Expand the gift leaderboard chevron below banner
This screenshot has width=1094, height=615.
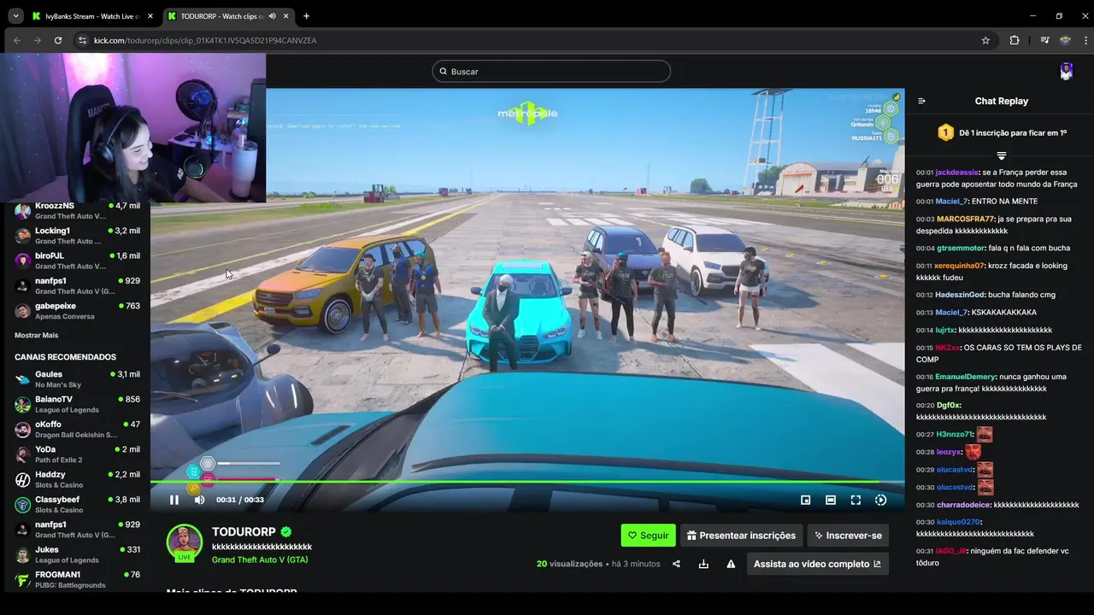point(1001,156)
